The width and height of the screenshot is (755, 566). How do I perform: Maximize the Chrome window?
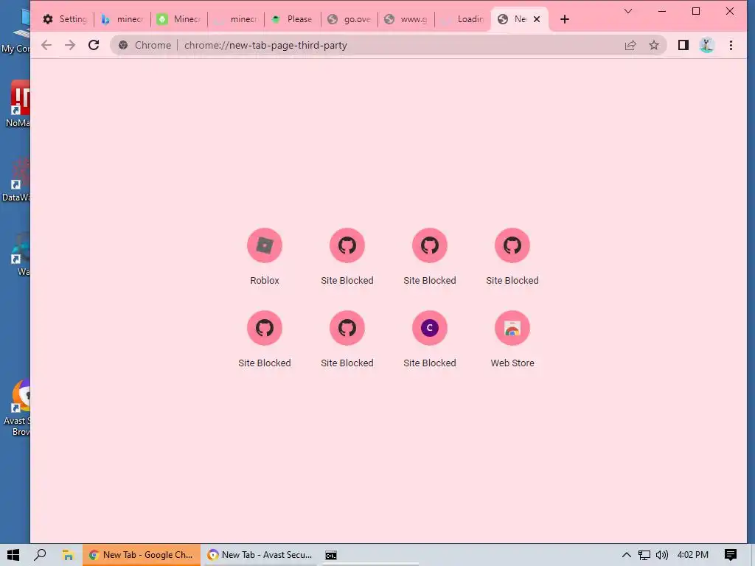click(696, 11)
